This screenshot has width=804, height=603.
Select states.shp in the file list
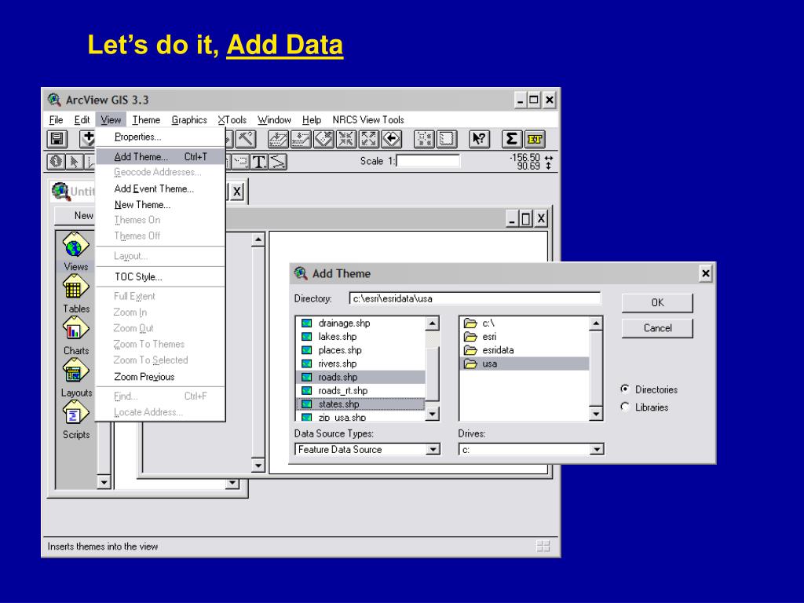pyautogui.click(x=361, y=404)
